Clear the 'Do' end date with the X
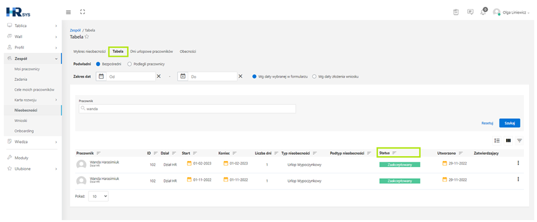 coord(240,76)
